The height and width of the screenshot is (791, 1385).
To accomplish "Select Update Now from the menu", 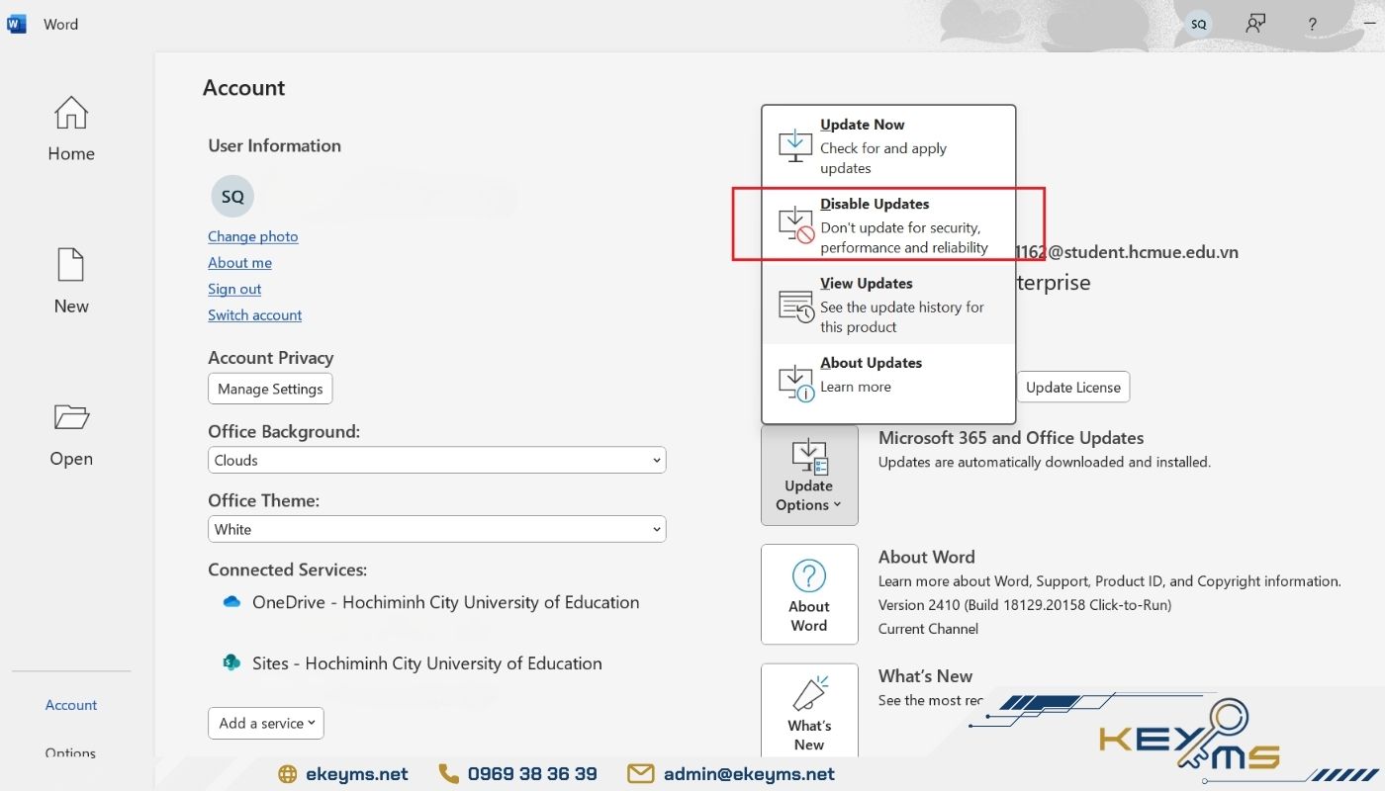I will [x=888, y=145].
